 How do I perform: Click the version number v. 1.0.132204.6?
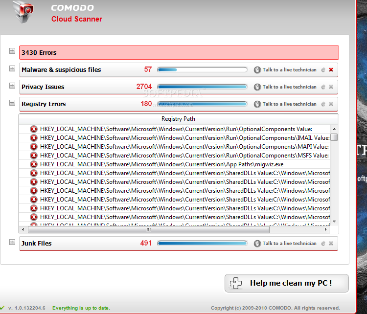click(27, 308)
